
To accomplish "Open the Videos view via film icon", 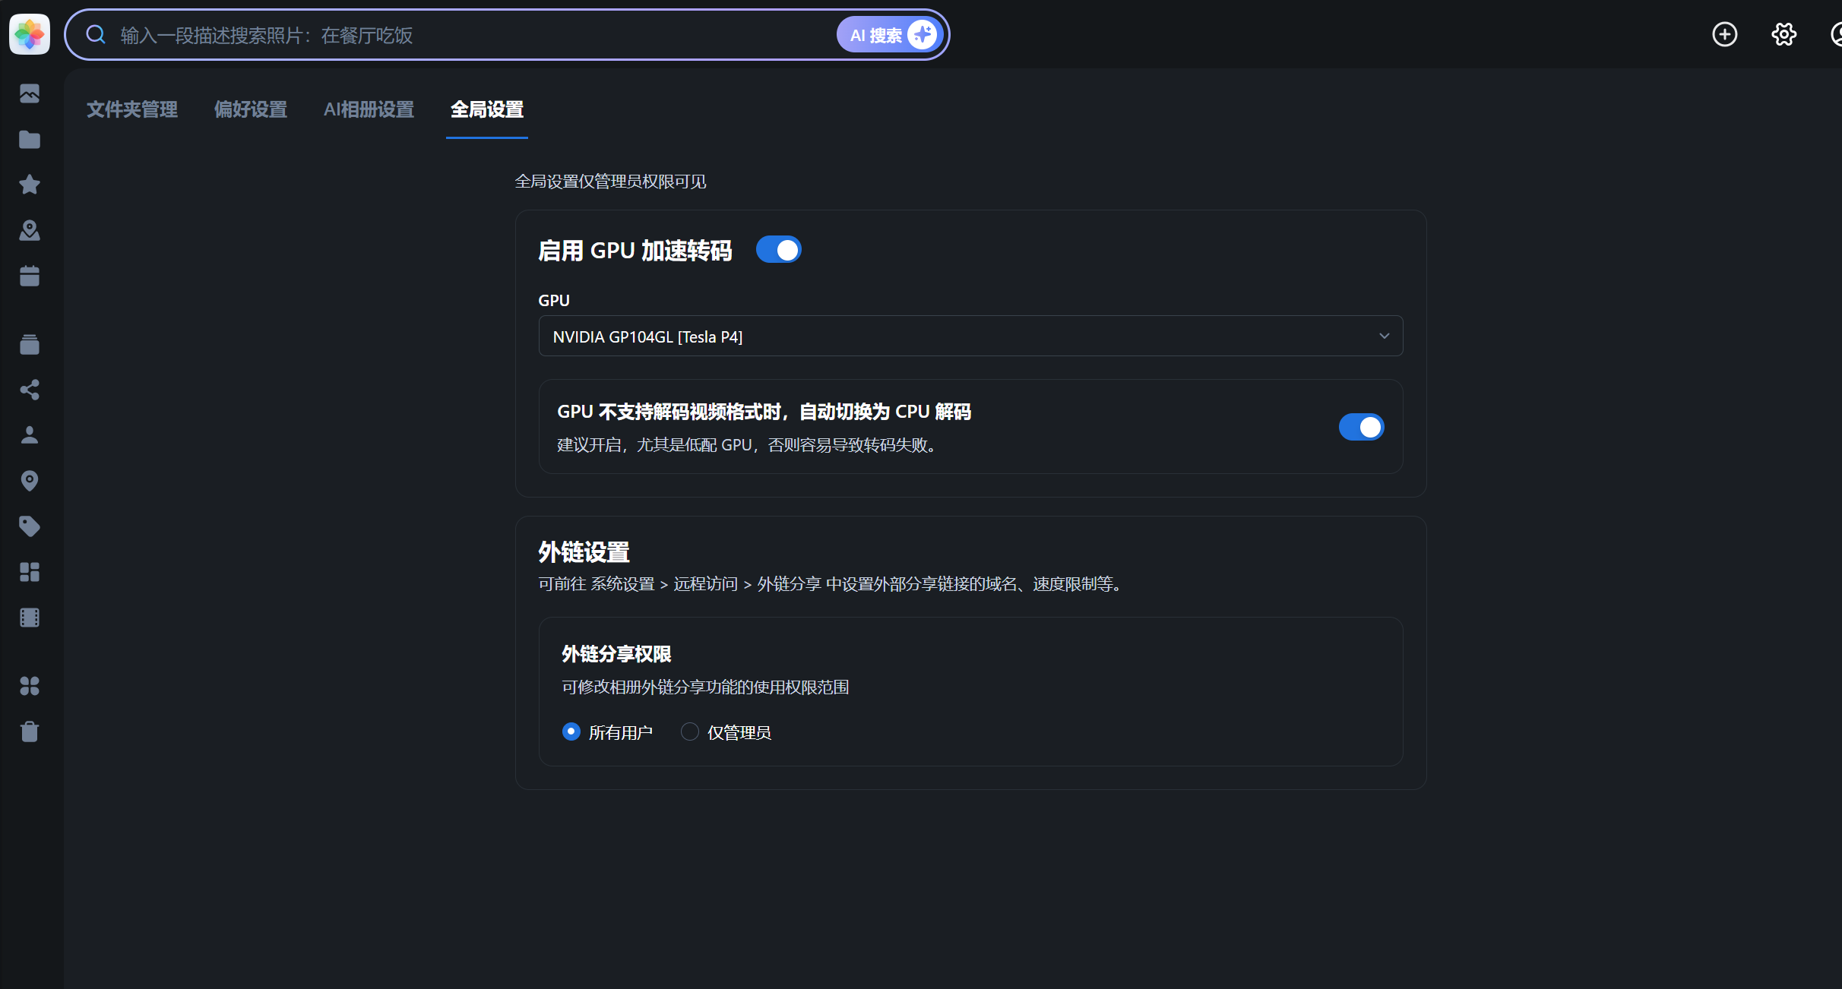I will click(30, 617).
